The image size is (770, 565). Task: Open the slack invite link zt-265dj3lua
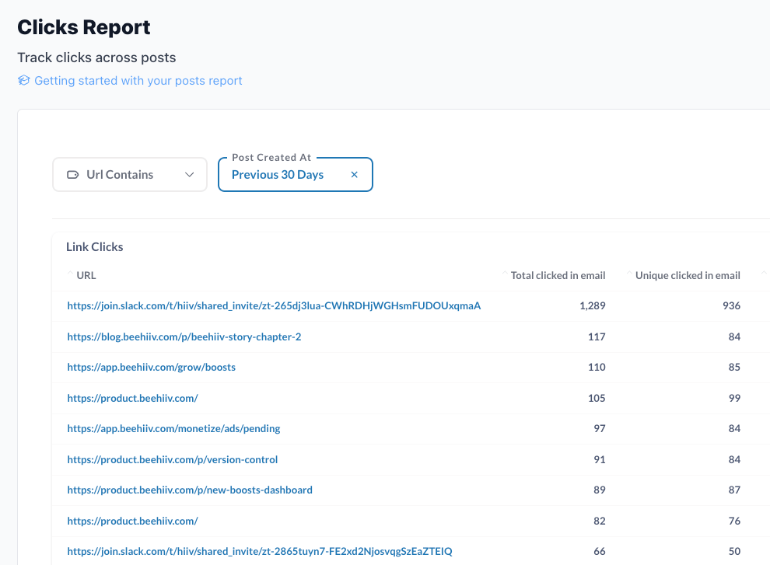coord(274,306)
